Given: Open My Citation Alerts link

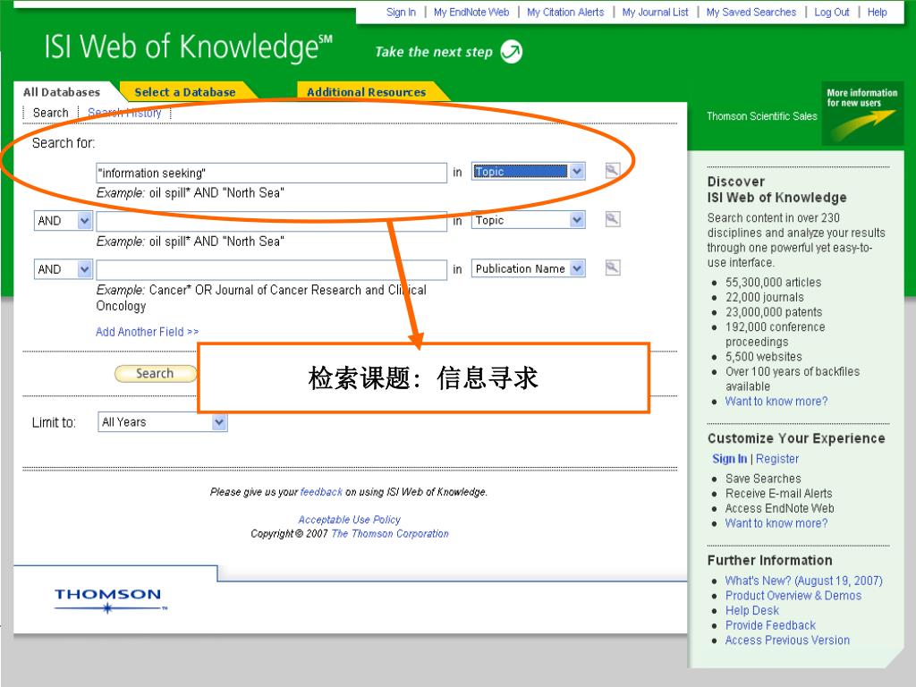Looking at the screenshot, I should click(x=565, y=13).
